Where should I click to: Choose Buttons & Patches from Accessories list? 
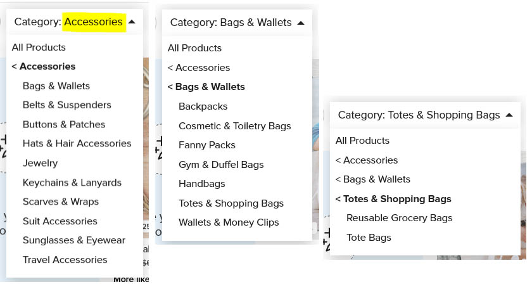click(x=64, y=124)
